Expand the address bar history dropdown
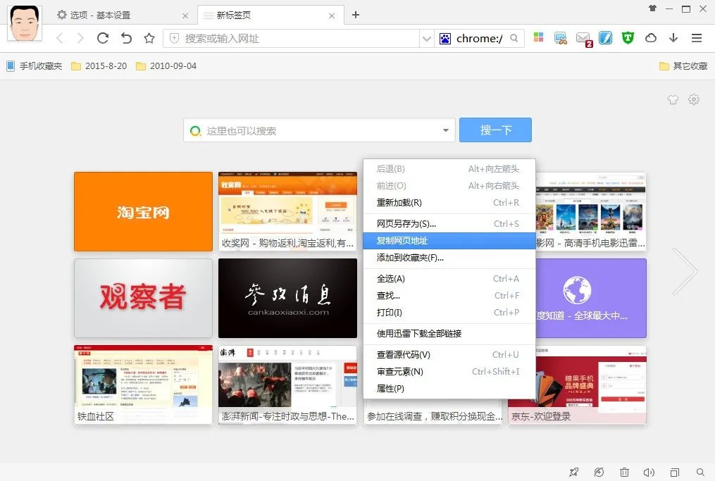 (x=428, y=38)
